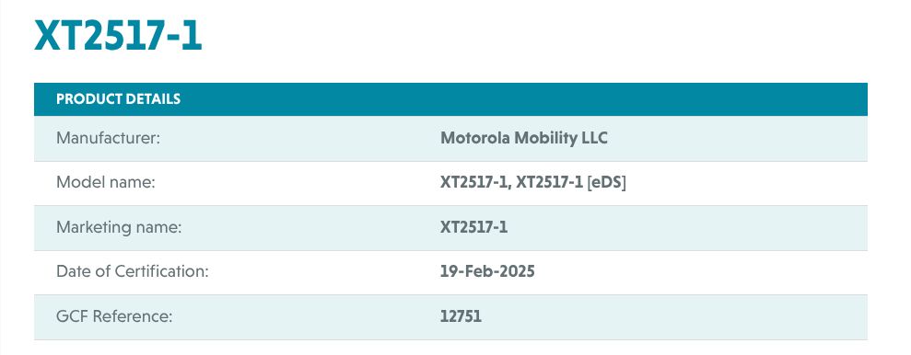Screen dimensions: 911x355
Task: Click the Model name label
Action: point(106,183)
